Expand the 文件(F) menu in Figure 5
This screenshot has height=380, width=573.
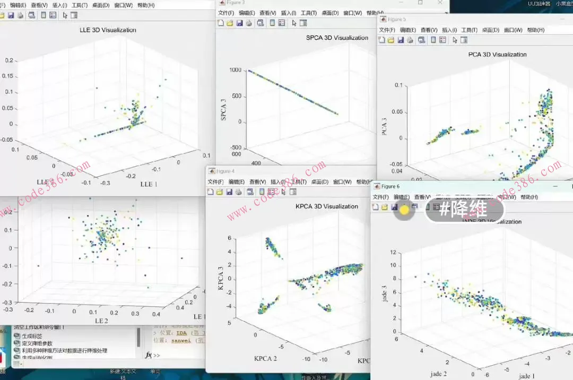coord(386,30)
